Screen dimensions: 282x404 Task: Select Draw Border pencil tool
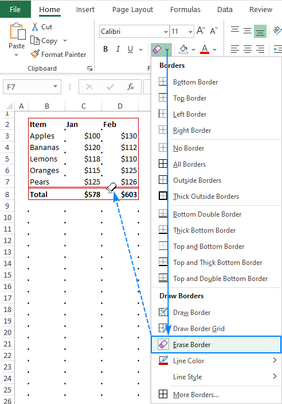click(x=216, y=313)
